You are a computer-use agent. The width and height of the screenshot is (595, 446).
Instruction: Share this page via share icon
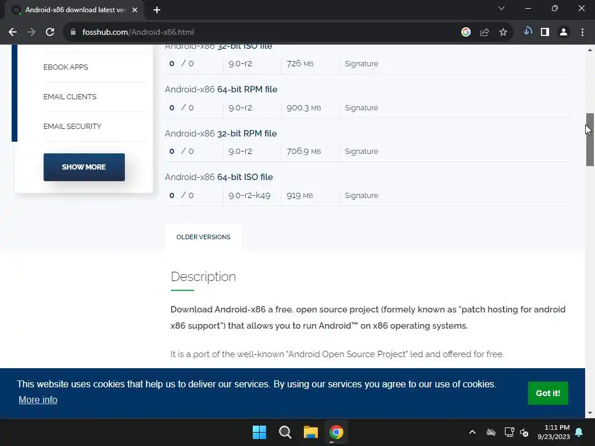[485, 33]
